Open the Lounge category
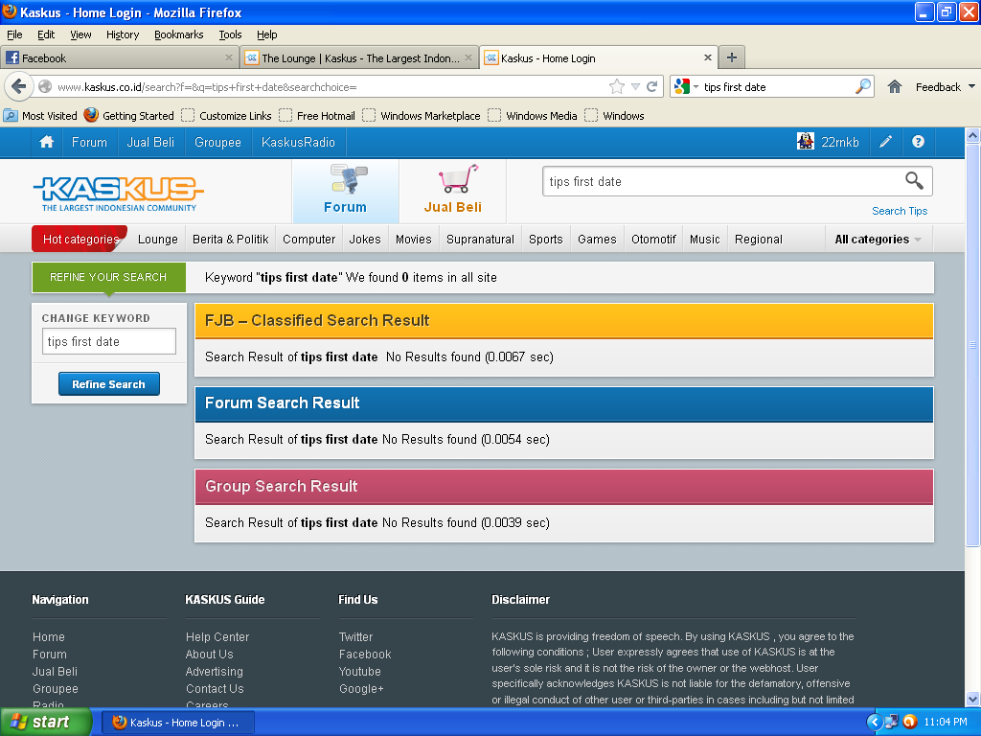 coord(158,239)
